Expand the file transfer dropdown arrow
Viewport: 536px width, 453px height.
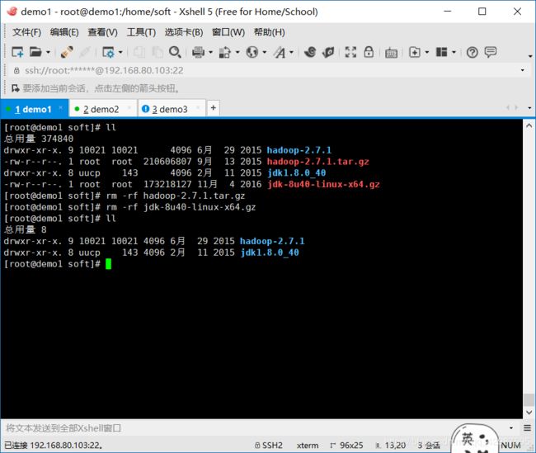[237, 52]
